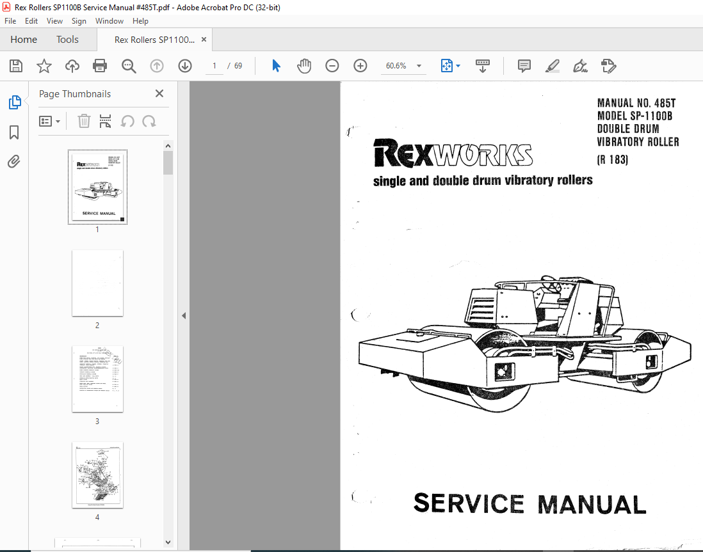Click the Stamp/Send for review icon

608,66
